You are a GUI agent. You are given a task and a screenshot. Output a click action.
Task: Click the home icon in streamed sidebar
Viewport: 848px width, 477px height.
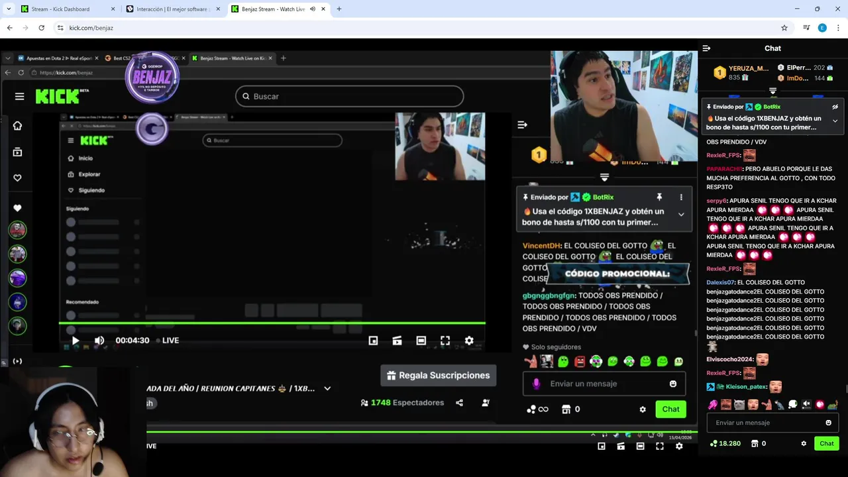pyautogui.click(x=18, y=126)
